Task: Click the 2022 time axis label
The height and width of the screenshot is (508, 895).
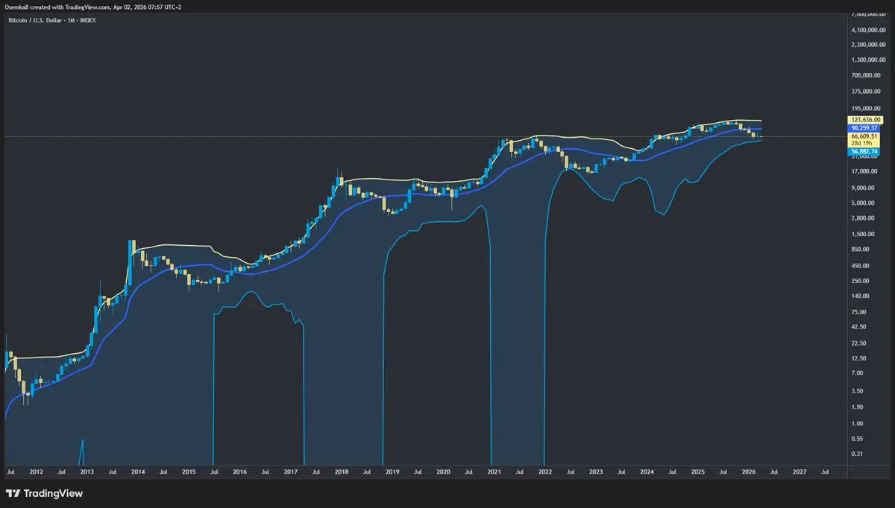Action: [x=545, y=472]
